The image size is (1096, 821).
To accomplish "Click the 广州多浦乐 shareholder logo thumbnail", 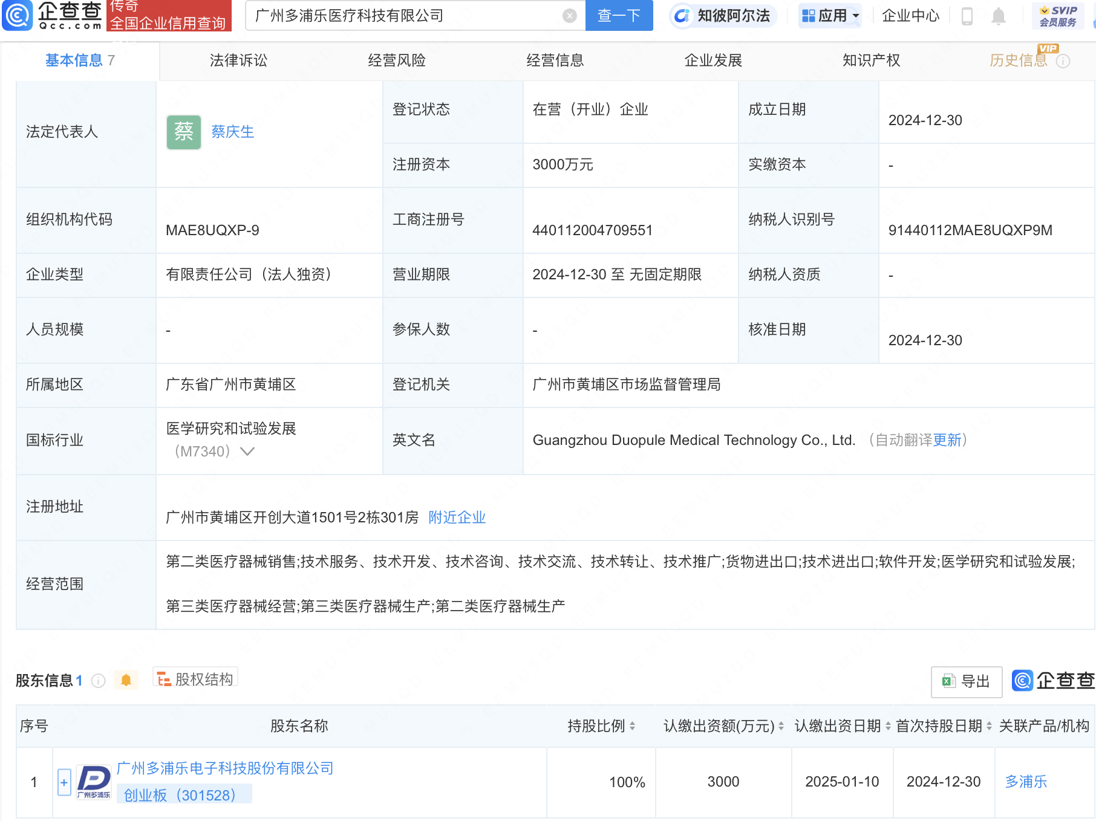I will (94, 782).
